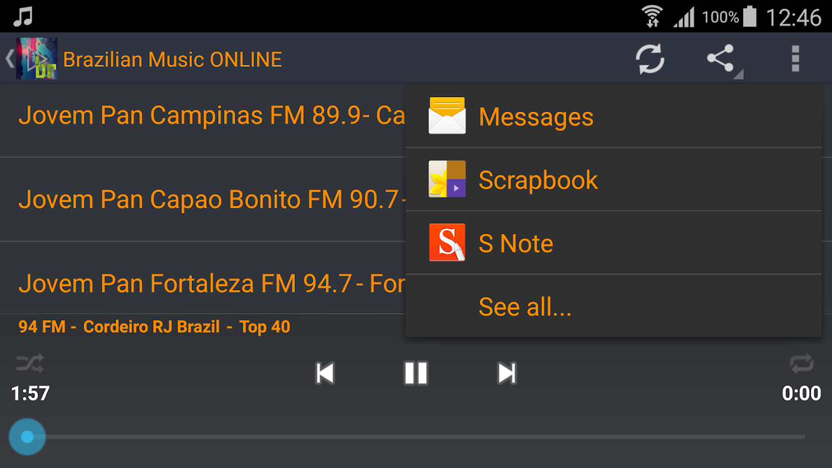Tap the Wi-Fi status icon
The height and width of the screenshot is (468, 832).
[651, 16]
